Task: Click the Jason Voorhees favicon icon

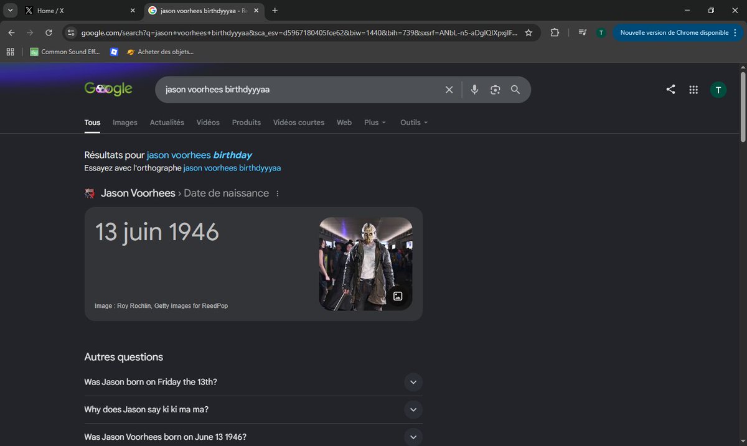Action: click(x=90, y=193)
